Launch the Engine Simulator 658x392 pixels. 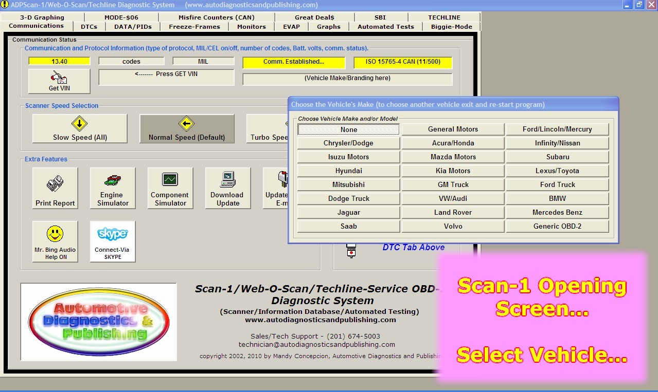113,188
